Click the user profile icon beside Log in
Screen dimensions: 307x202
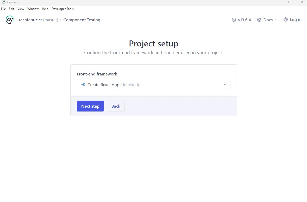(285, 19)
